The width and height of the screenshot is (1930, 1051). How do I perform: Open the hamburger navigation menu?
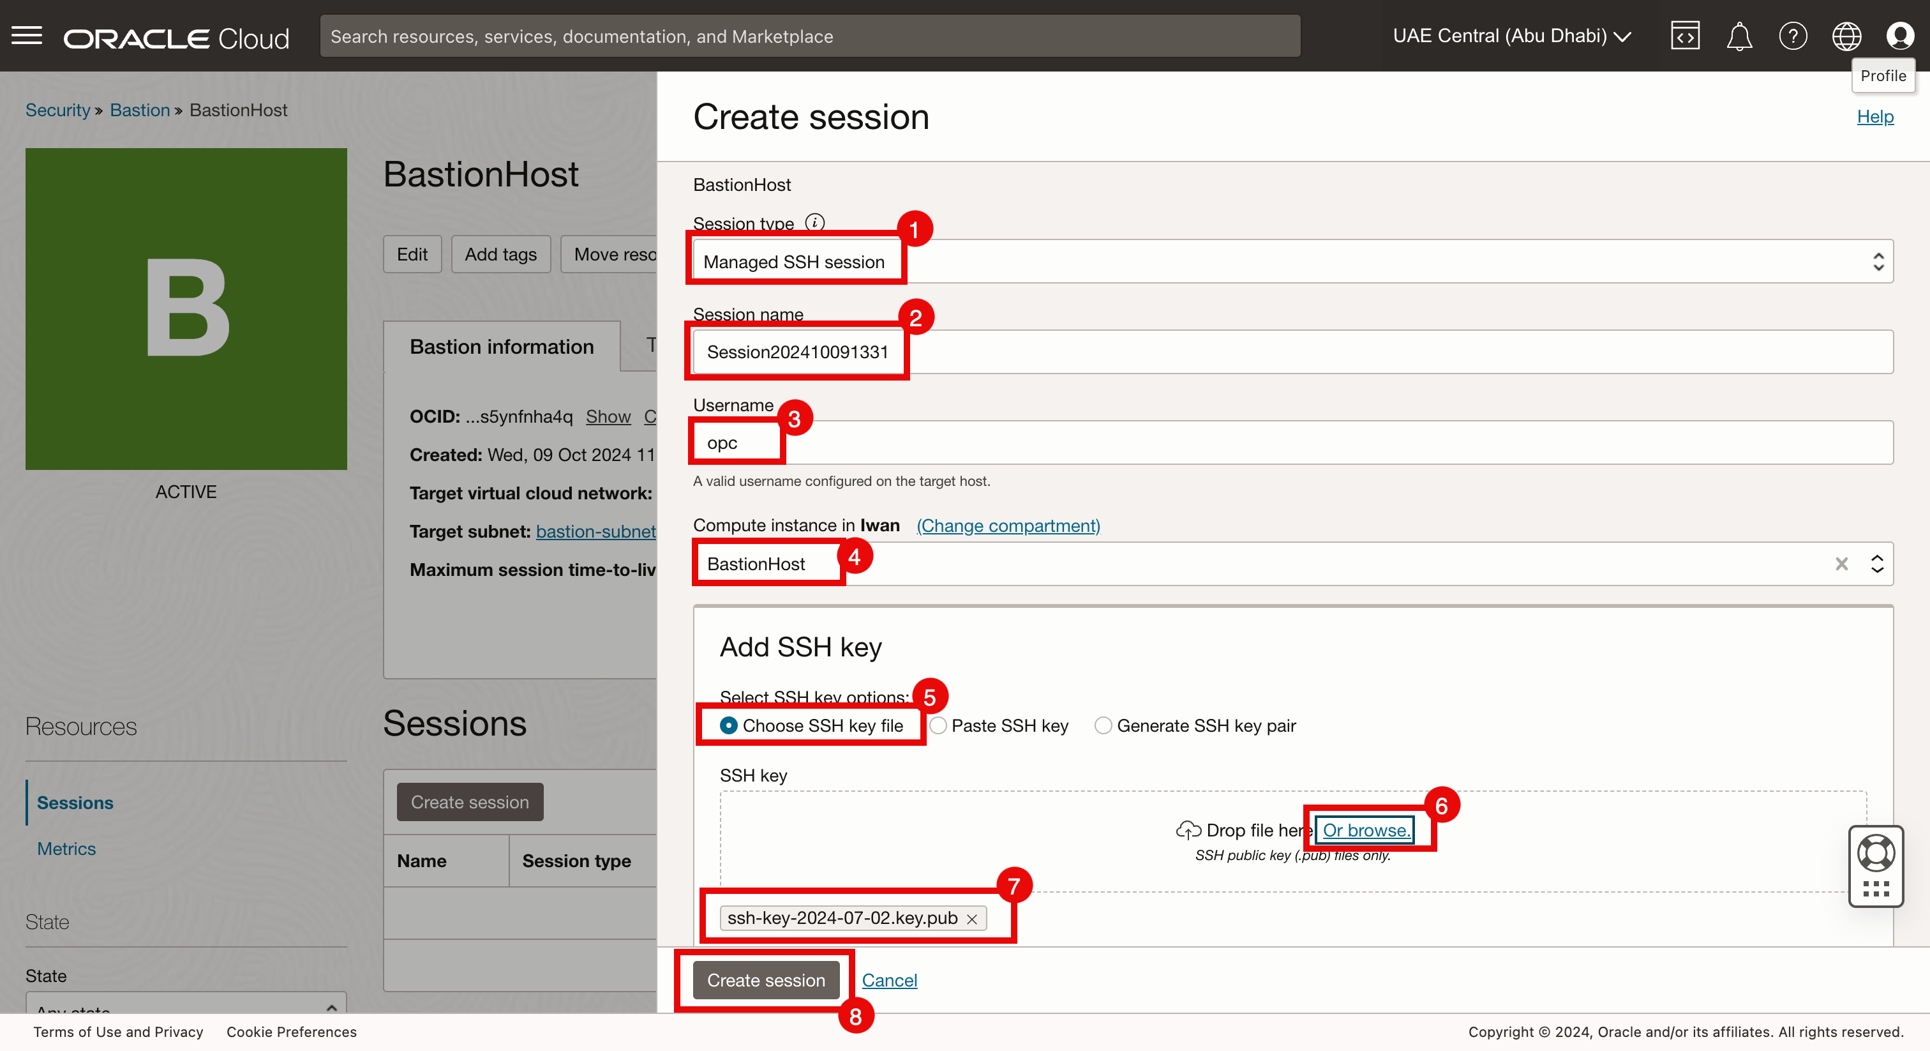[x=27, y=35]
